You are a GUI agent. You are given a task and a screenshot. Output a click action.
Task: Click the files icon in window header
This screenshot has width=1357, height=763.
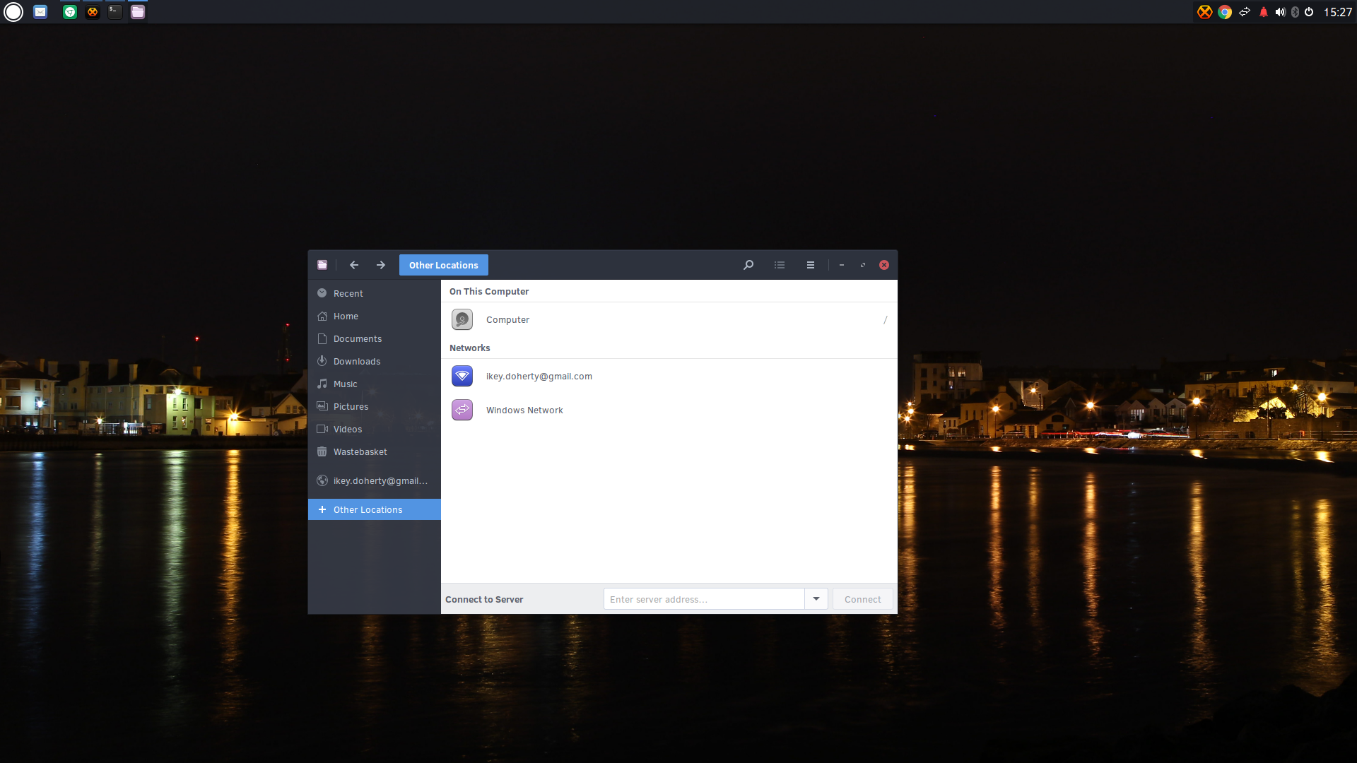click(x=322, y=265)
